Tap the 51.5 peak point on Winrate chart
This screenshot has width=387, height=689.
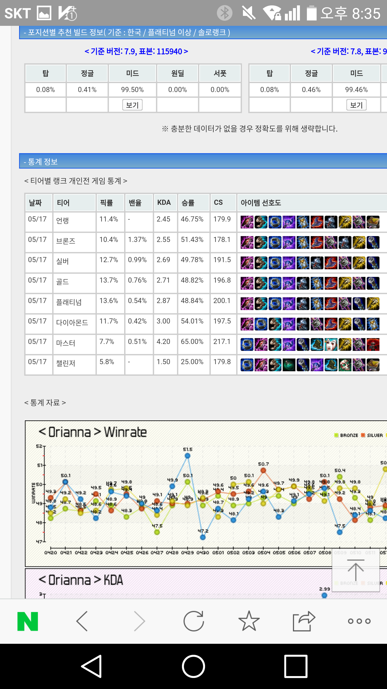pyautogui.click(x=188, y=456)
